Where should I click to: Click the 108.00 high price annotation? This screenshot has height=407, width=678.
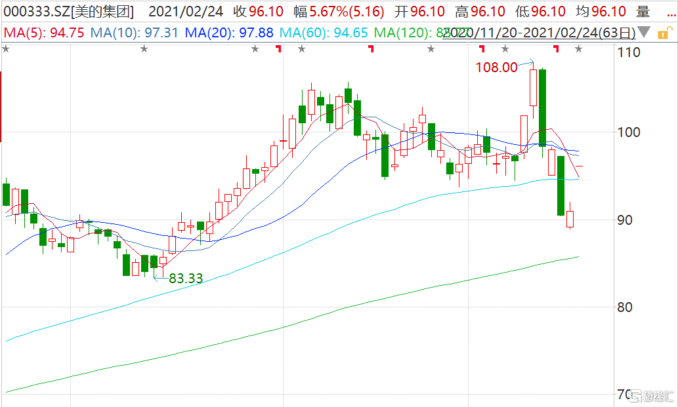pos(496,68)
